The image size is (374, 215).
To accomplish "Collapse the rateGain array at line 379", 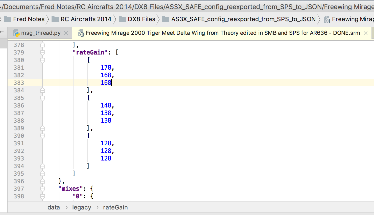I will 43,52.
